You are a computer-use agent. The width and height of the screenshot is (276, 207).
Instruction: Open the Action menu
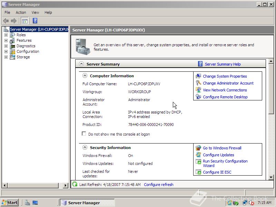pos(21,12)
